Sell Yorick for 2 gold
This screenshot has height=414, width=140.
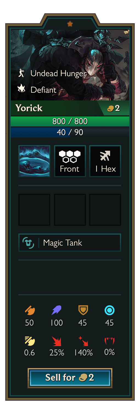tap(70, 378)
